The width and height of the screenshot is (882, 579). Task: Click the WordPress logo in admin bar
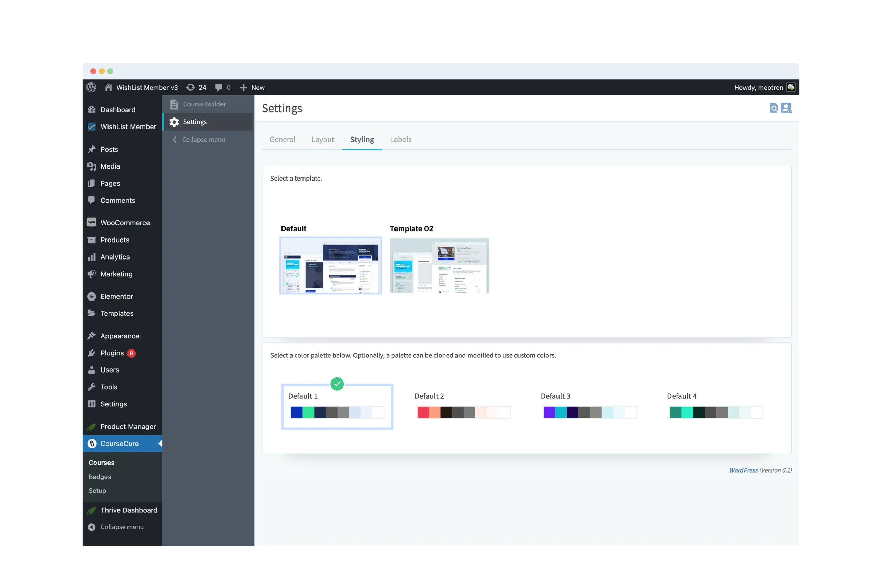point(91,88)
